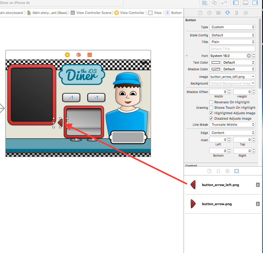Open the Connections inspector arrow tab

[x=245, y=13]
